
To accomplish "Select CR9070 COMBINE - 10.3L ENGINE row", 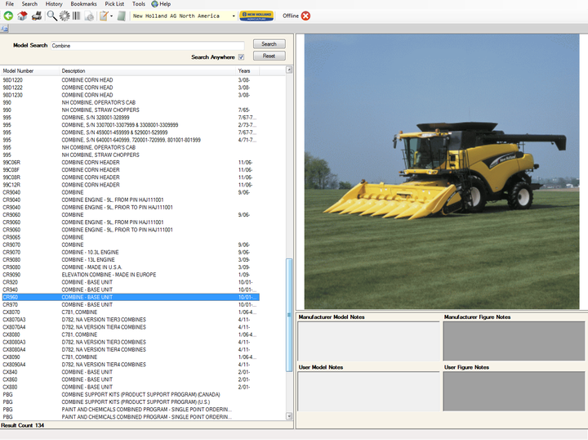I will coord(130,252).
